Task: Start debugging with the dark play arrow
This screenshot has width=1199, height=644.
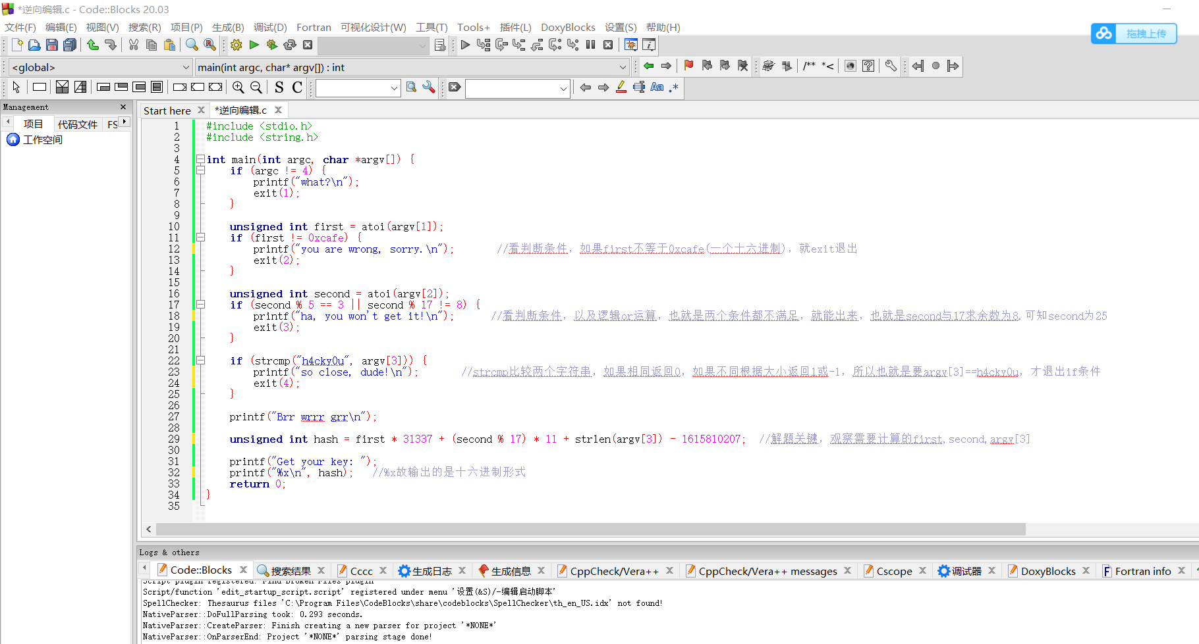Action: click(x=465, y=45)
